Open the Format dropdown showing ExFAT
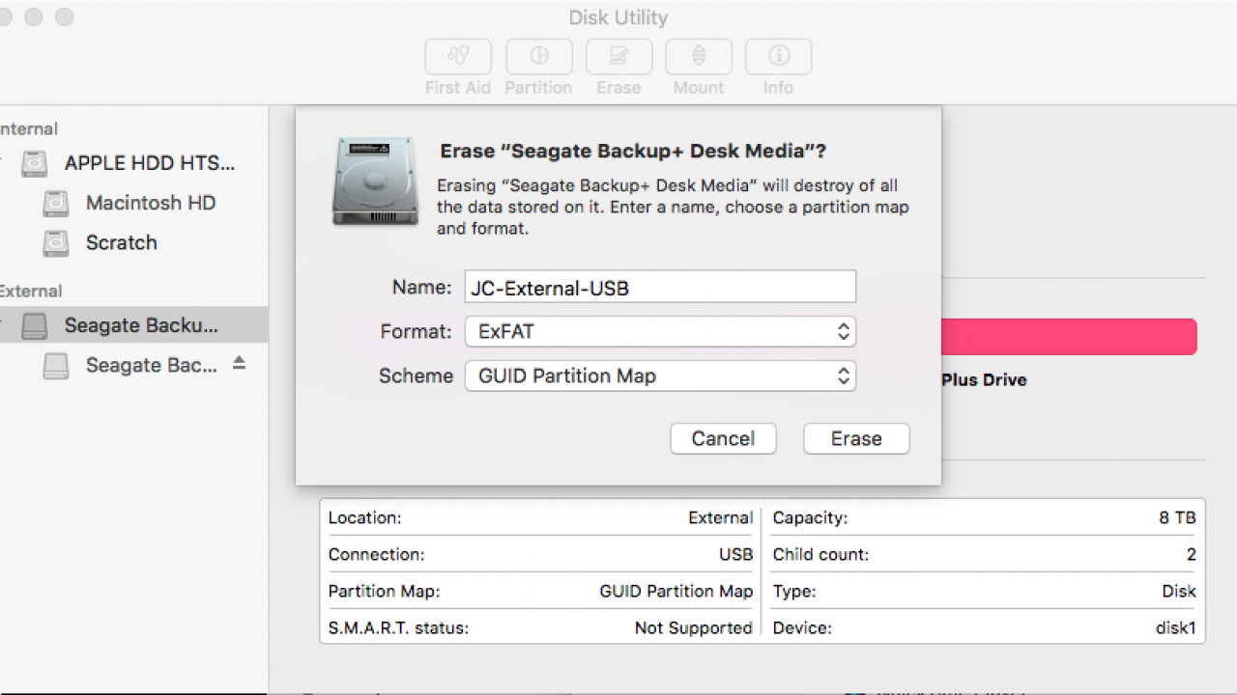 [x=660, y=331]
